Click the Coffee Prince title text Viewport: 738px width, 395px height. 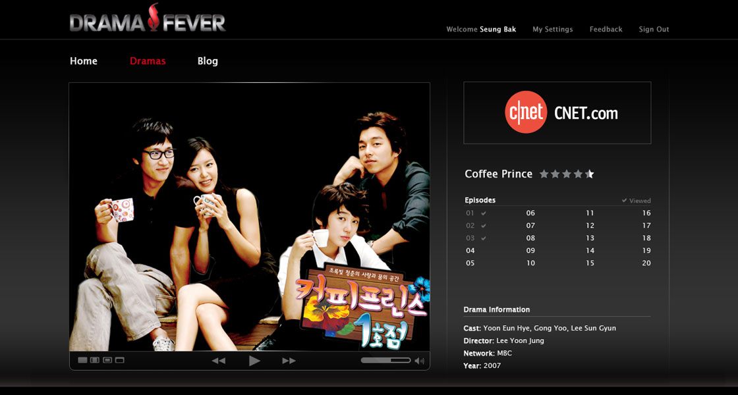pyautogui.click(x=498, y=174)
